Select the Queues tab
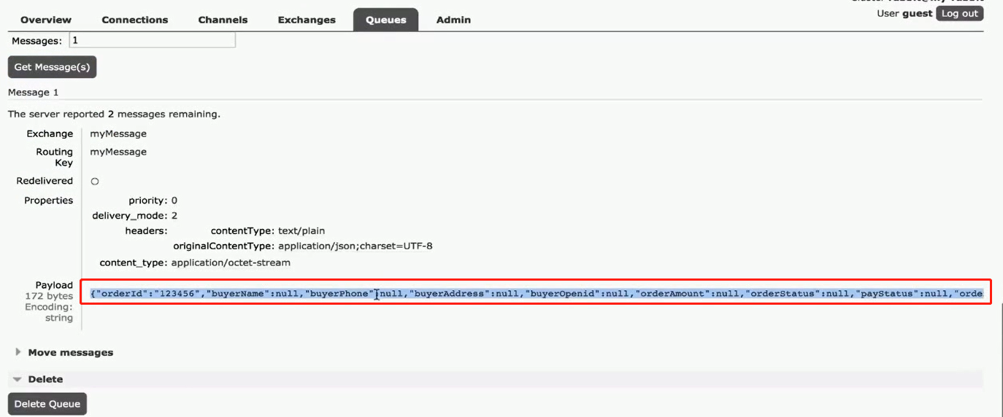The height and width of the screenshot is (417, 1003). point(386,20)
